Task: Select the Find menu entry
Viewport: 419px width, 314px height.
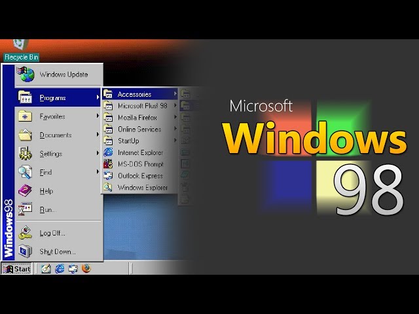Action: point(58,172)
